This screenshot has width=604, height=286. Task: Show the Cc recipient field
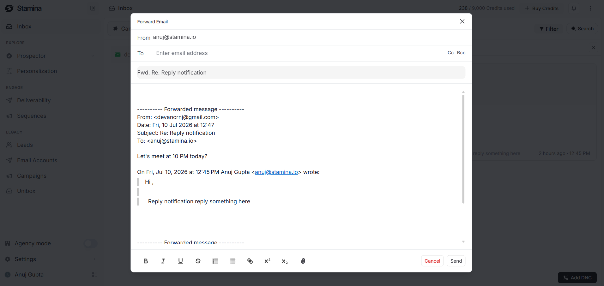pyautogui.click(x=450, y=53)
